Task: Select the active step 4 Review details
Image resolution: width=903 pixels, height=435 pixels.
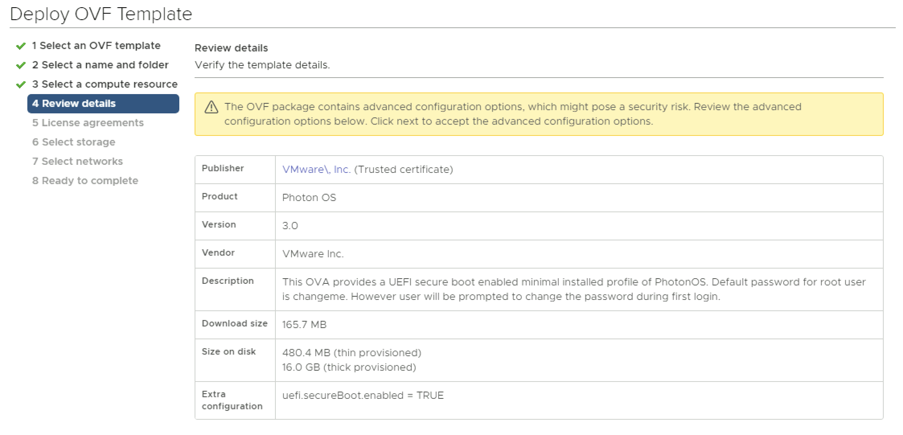Action: coord(103,104)
